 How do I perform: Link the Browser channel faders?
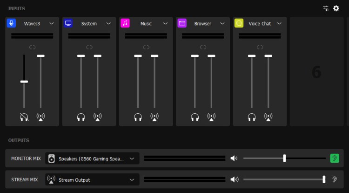[x=203, y=47]
